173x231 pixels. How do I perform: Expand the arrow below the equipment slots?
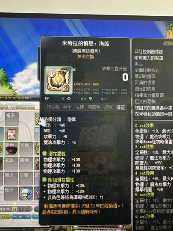coord(15,204)
